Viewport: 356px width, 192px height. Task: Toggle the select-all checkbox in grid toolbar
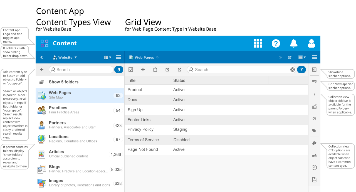click(x=131, y=70)
